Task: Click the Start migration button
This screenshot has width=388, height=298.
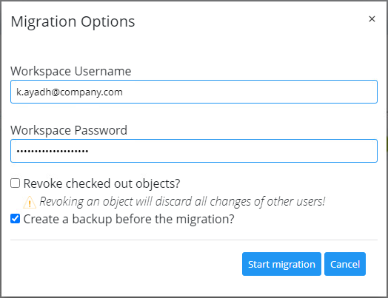Action: click(x=281, y=264)
